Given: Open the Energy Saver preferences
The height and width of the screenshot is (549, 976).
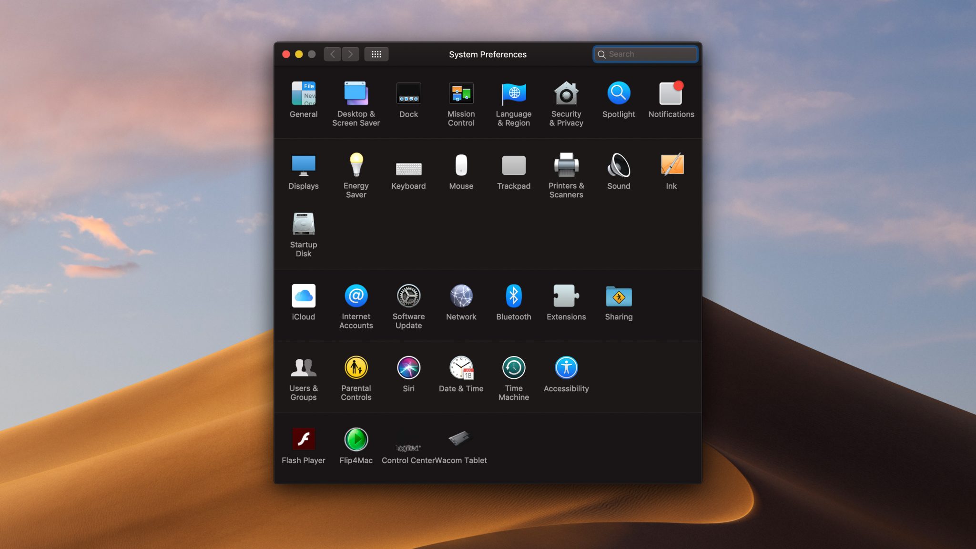Looking at the screenshot, I should (356, 165).
